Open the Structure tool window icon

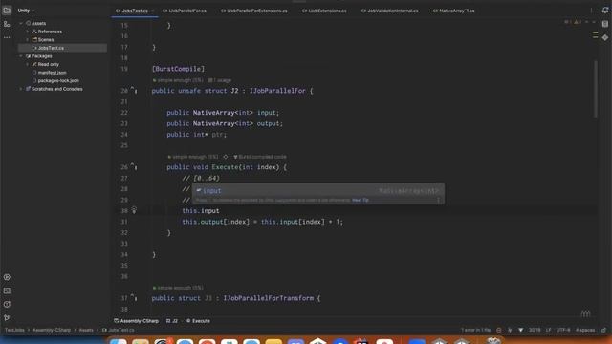click(7, 24)
